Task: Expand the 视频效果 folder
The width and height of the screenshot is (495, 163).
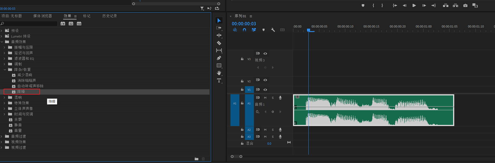Action: [x=1, y=142]
